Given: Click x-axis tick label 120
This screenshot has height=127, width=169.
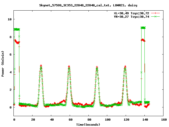Looking at the screenshot, I should (126, 120).
